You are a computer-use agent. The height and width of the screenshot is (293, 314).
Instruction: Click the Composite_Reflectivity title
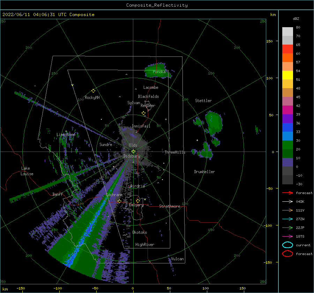(x=157, y=5)
